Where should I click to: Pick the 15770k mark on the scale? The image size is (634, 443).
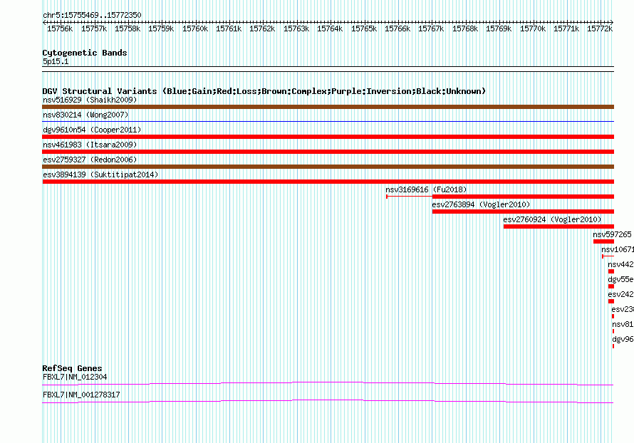[x=533, y=28]
